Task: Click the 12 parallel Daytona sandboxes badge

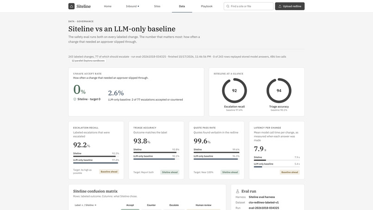Action: click(88, 61)
